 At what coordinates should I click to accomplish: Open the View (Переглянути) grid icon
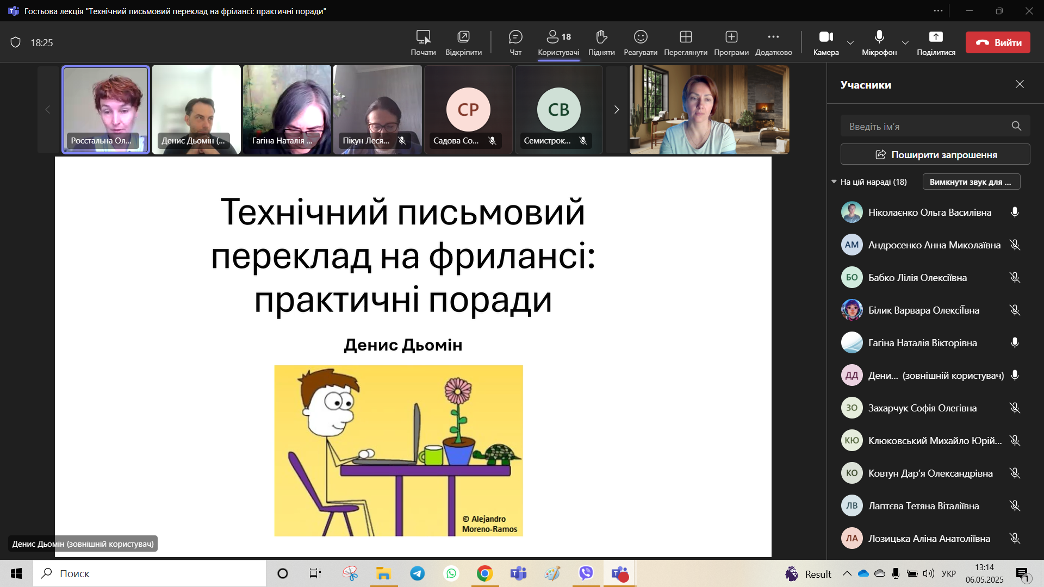[686, 37]
